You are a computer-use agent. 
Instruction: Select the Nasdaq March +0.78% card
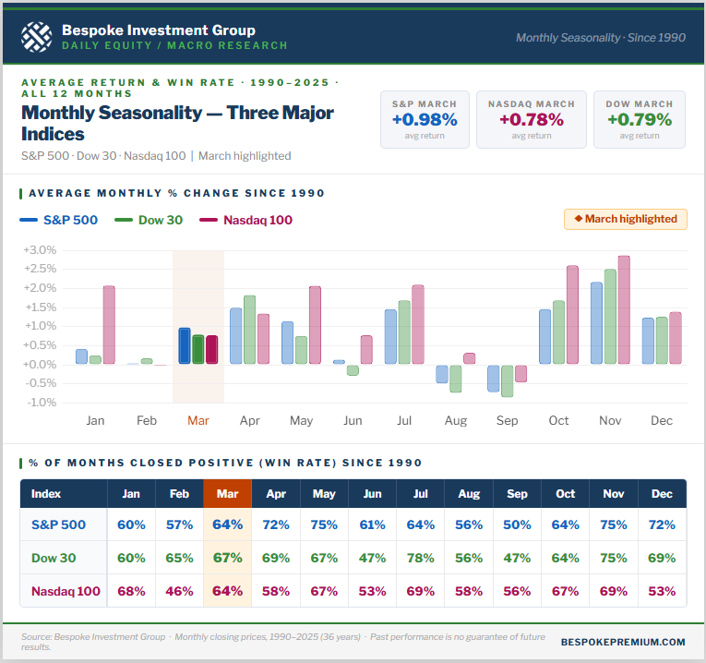[x=531, y=119]
